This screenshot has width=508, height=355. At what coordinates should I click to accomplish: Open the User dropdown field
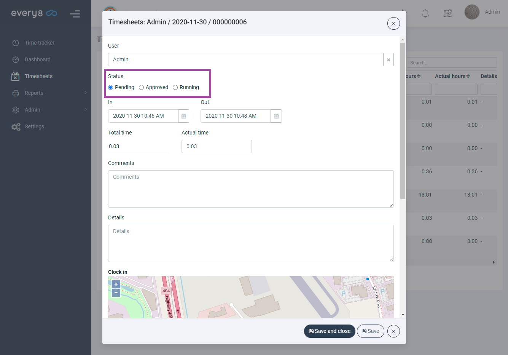[x=245, y=60]
